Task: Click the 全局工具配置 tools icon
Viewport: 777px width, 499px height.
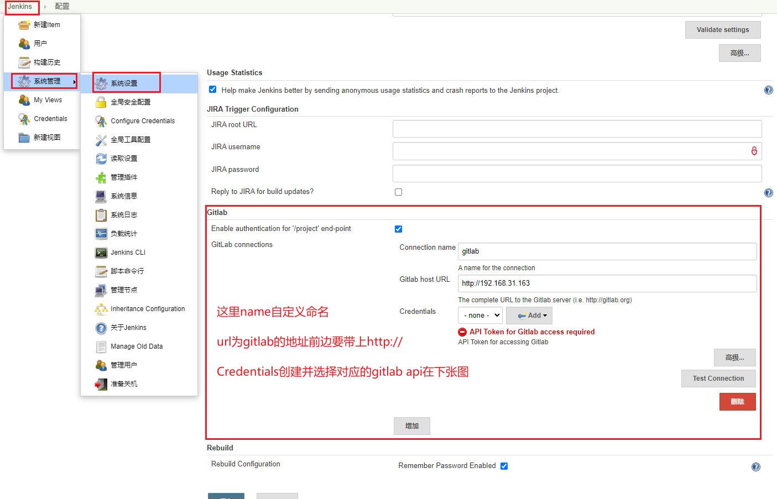Action: click(101, 140)
